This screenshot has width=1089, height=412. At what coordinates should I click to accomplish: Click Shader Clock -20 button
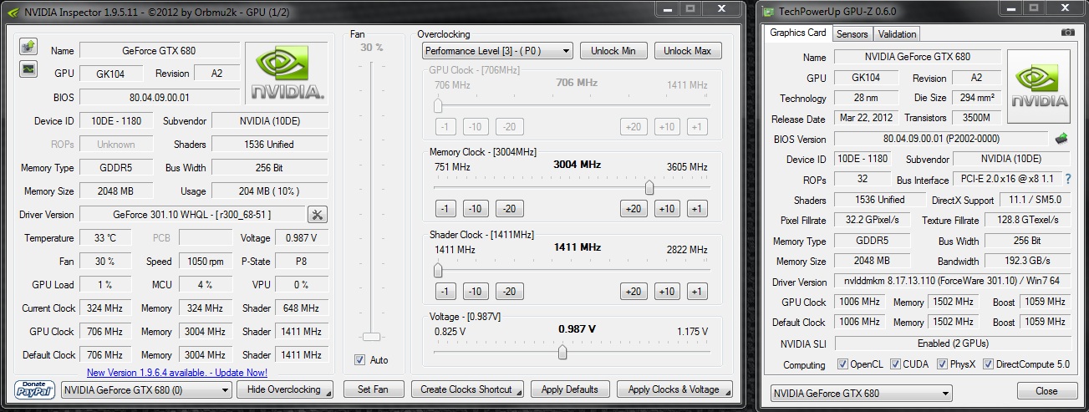point(510,292)
